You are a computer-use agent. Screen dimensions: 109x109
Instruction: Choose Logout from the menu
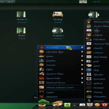61,92
